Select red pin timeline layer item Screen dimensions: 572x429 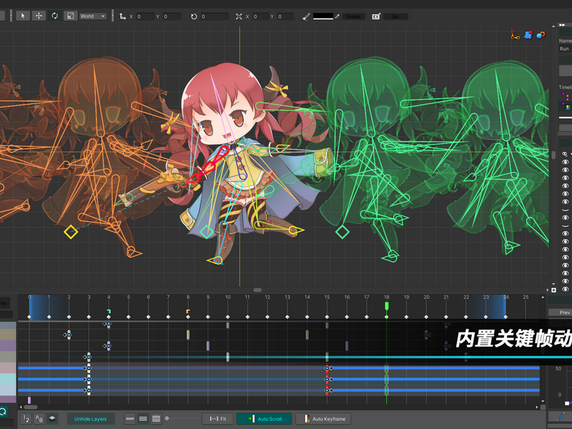coord(567,97)
